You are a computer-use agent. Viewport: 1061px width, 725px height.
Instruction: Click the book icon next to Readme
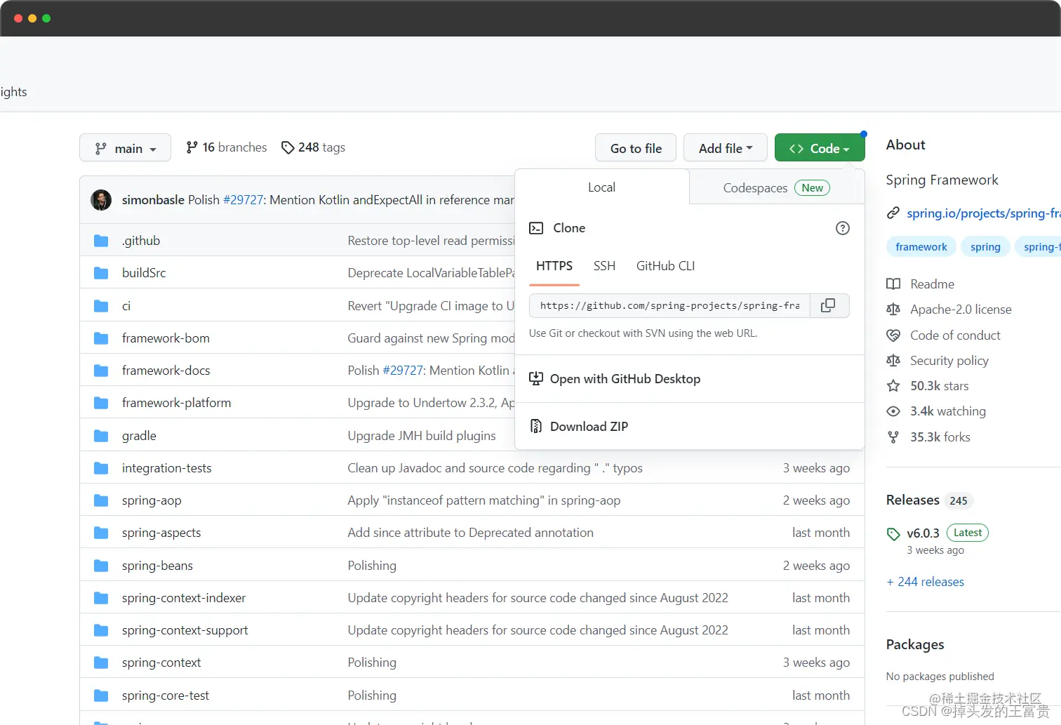893,284
